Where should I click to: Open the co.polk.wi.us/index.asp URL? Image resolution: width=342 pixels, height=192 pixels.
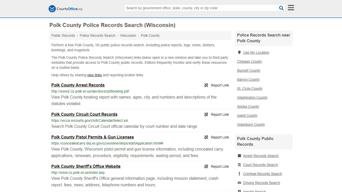click(78, 172)
